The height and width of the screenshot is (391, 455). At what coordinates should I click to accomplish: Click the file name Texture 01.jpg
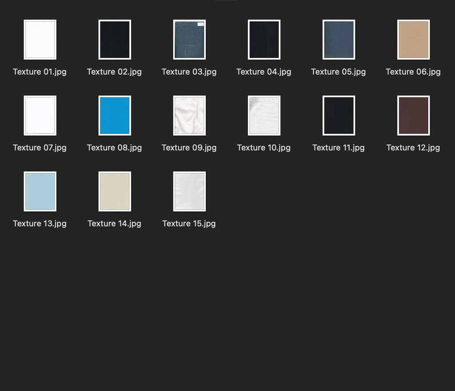(x=40, y=72)
